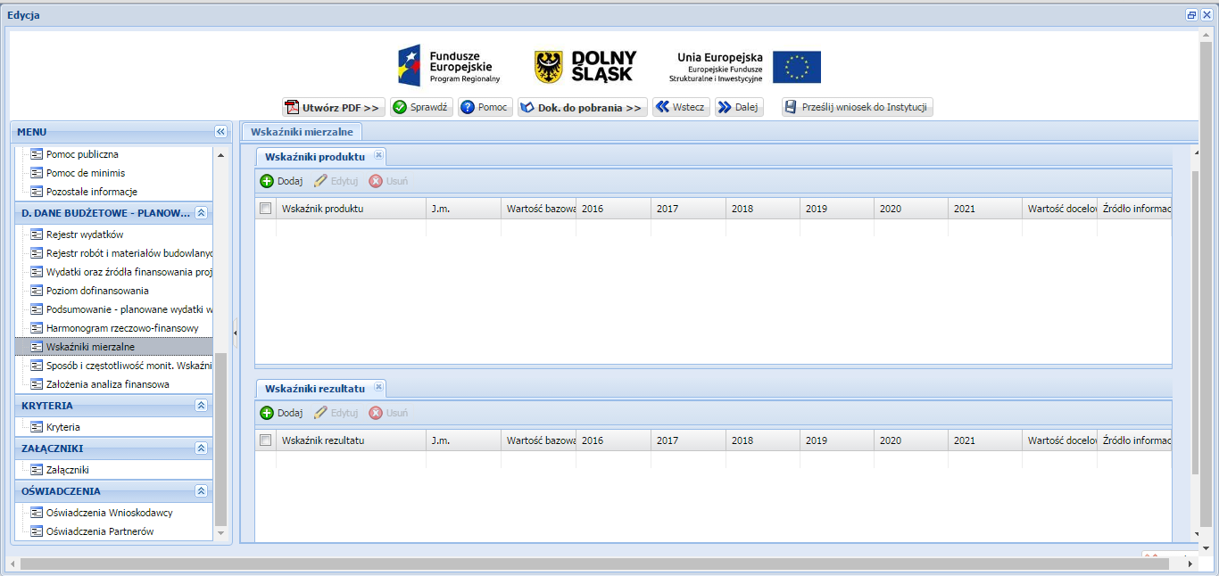1219x576 pixels.
Task: Restore the Edycja window
Action: [x=1191, y=15]
